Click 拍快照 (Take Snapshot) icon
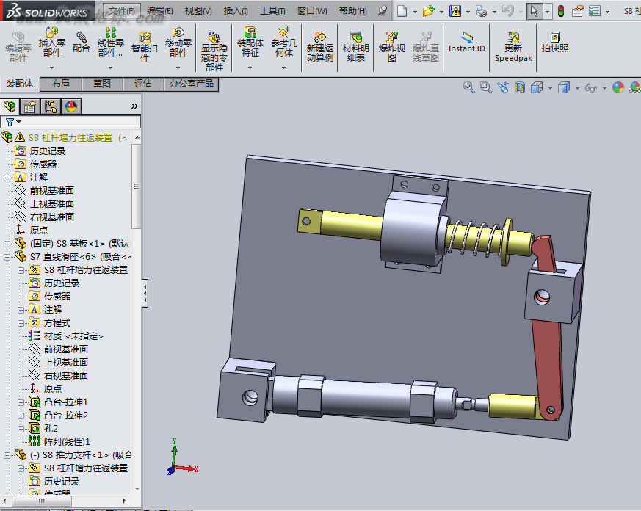 tap(555, 43)
